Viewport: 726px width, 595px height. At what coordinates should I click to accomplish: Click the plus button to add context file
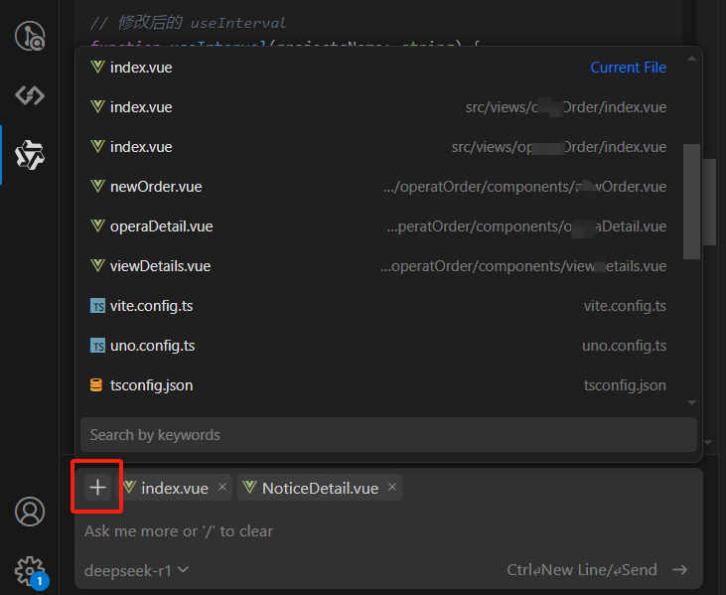(x=97, y=487)
